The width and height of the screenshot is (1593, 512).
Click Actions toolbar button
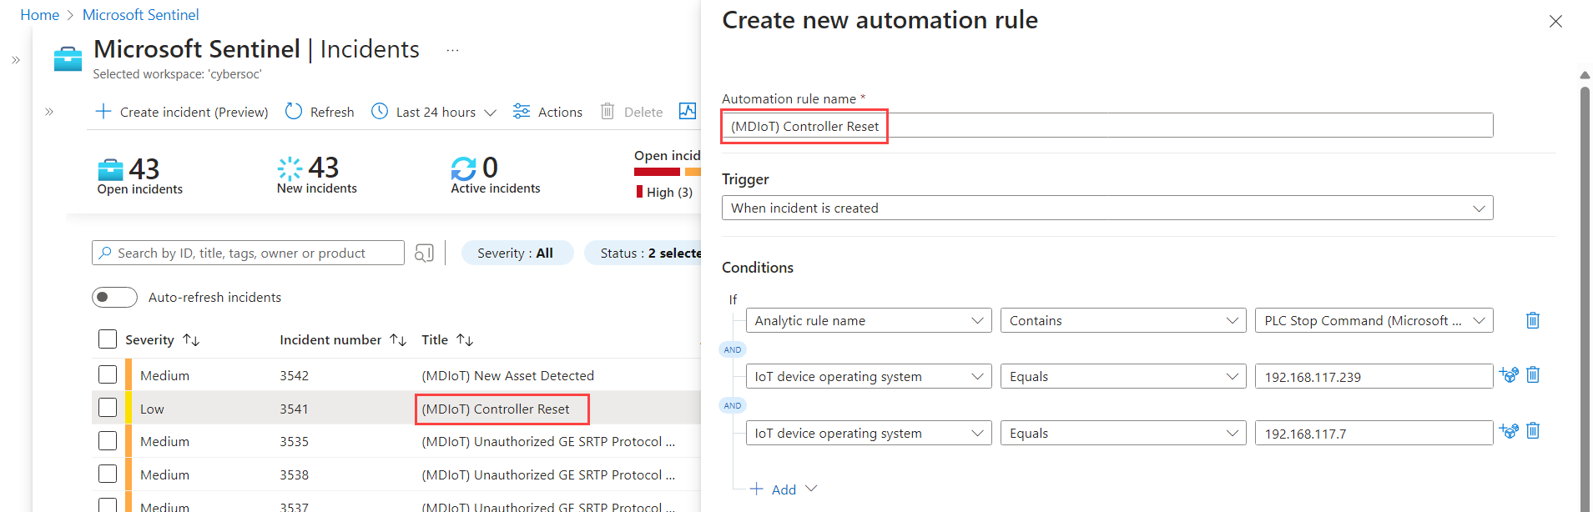[x=547, y=112]
